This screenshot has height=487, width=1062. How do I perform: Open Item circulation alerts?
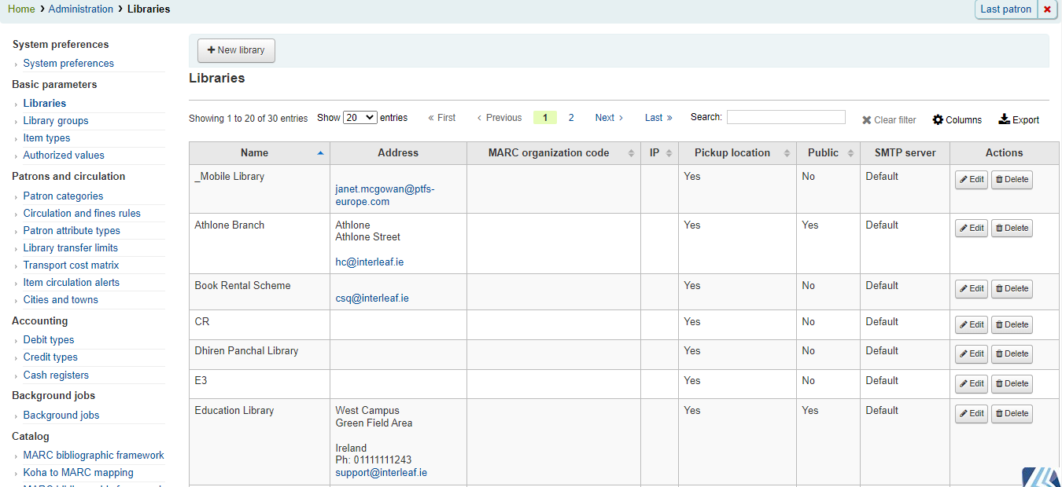72,283
